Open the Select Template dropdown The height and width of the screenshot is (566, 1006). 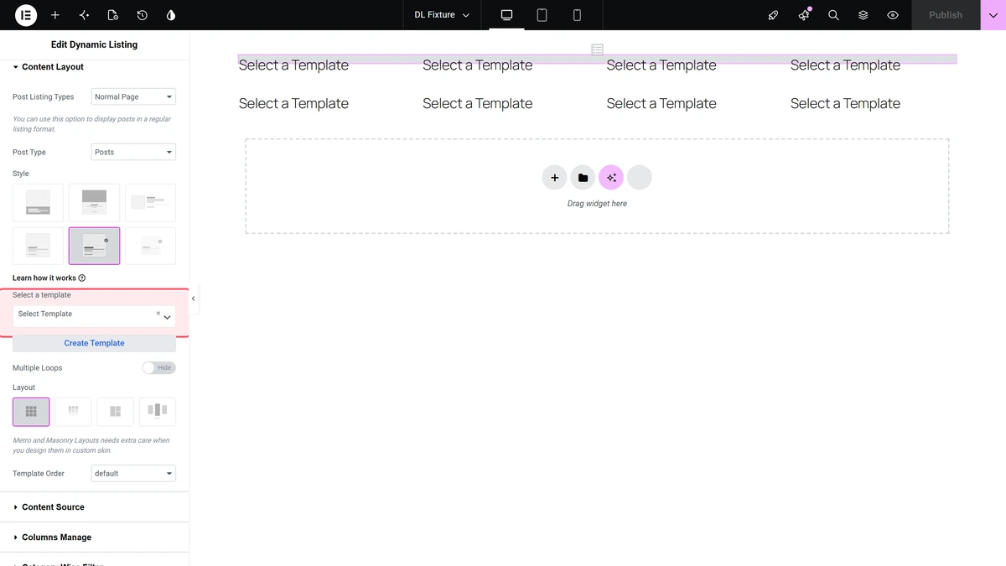94,316
